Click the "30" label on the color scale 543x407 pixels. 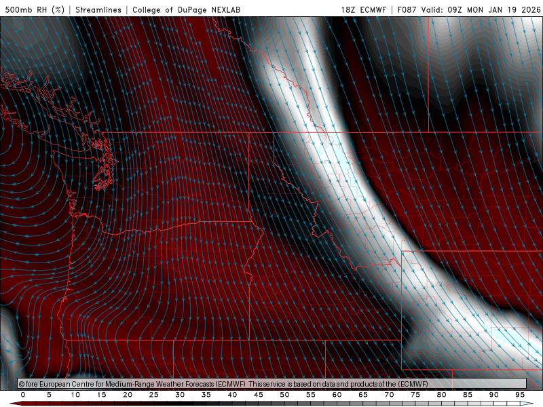[x=180, y=395]
